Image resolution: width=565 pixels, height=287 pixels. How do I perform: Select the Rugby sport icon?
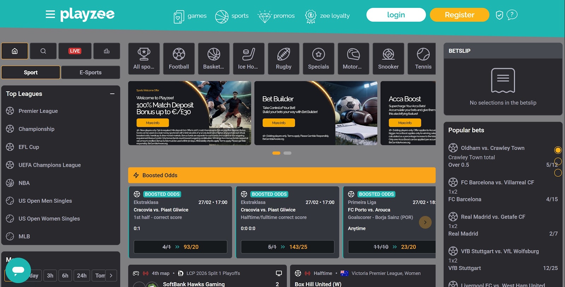pyautogui.click(x=284, y=59)
